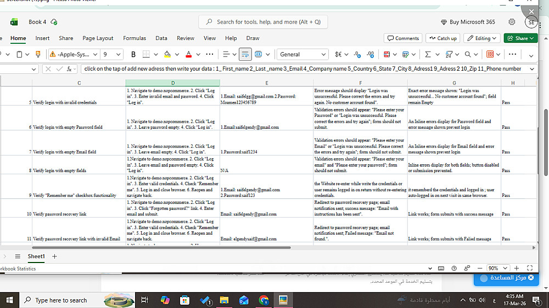Open the Formulas tab
This screenshot has height=308, width=549.
(x=135, y=38)
